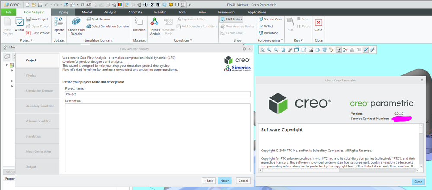Click Close in About Creo Parametric dialog
The width and height of the screenshot is (432, 190).
tap(418, 182)
